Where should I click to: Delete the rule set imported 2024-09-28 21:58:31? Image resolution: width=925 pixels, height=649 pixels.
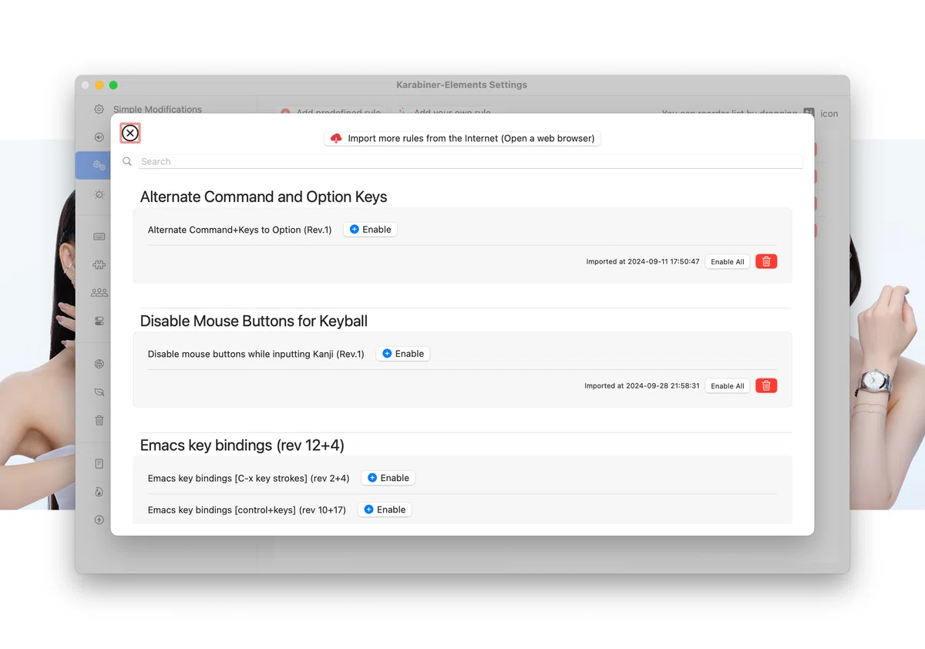coord(766,386)
